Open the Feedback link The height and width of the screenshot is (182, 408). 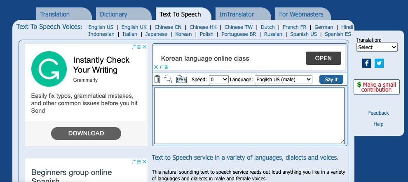378,113
